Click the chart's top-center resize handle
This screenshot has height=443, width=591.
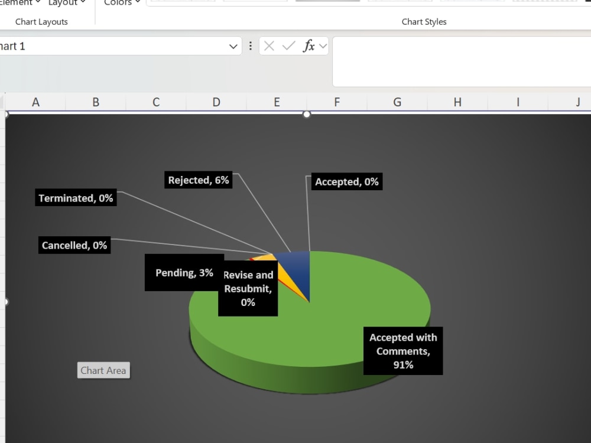click(x=307, y=114)
